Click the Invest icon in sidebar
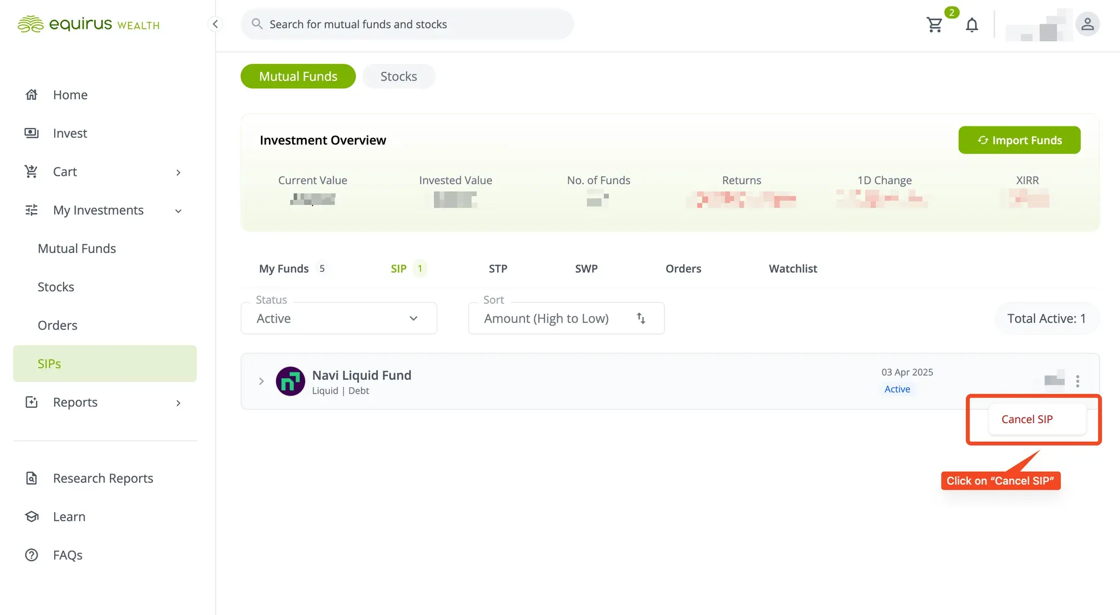Image resolution: width=1120 pixels, height=615 pixels. coord(32,133)
